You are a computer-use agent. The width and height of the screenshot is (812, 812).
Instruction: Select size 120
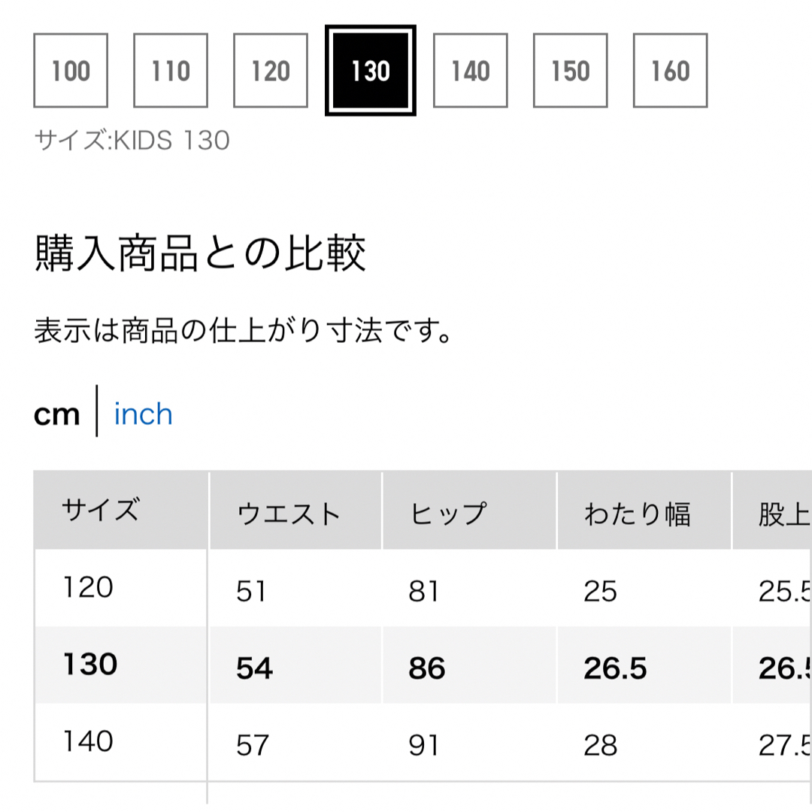point(271,71)
